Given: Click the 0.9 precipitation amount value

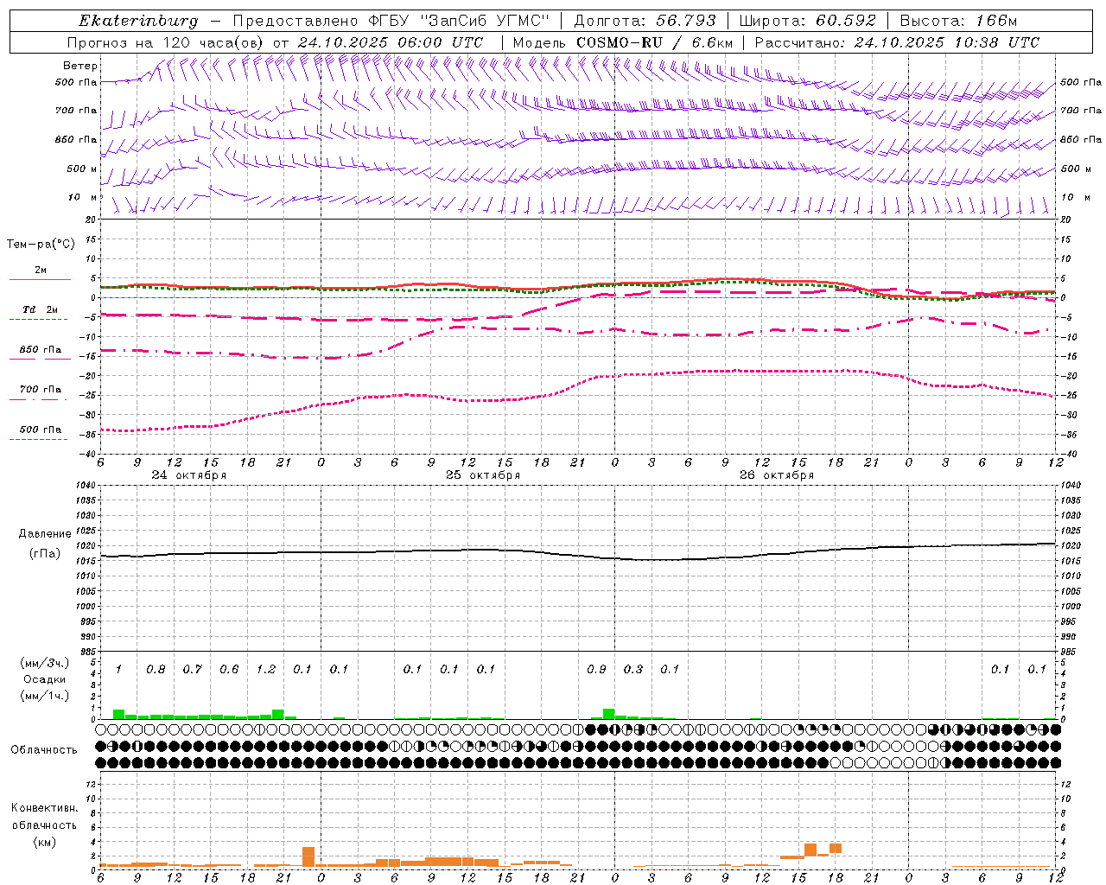Looking at the screenshot, I should click(x=596, y=669).
